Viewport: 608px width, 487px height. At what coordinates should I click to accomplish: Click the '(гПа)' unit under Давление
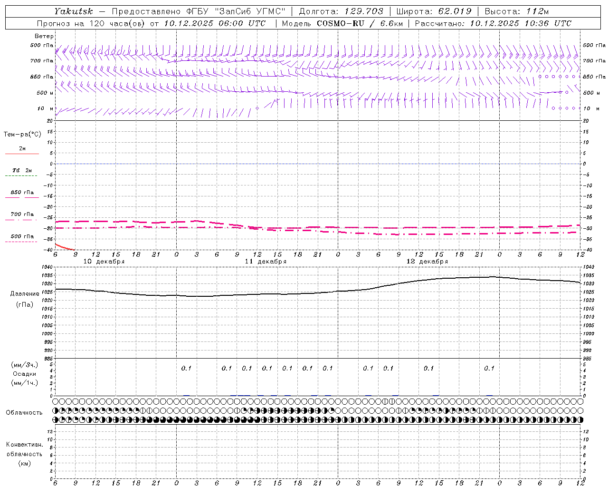point(25,305)
